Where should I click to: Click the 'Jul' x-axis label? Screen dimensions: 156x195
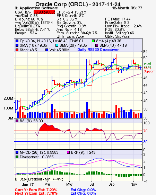(92, 184)
